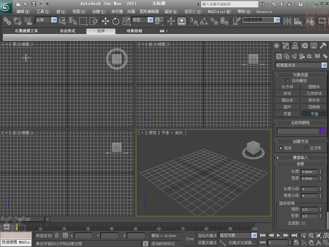Open the 修改器 menu

(x=117, y=12)
